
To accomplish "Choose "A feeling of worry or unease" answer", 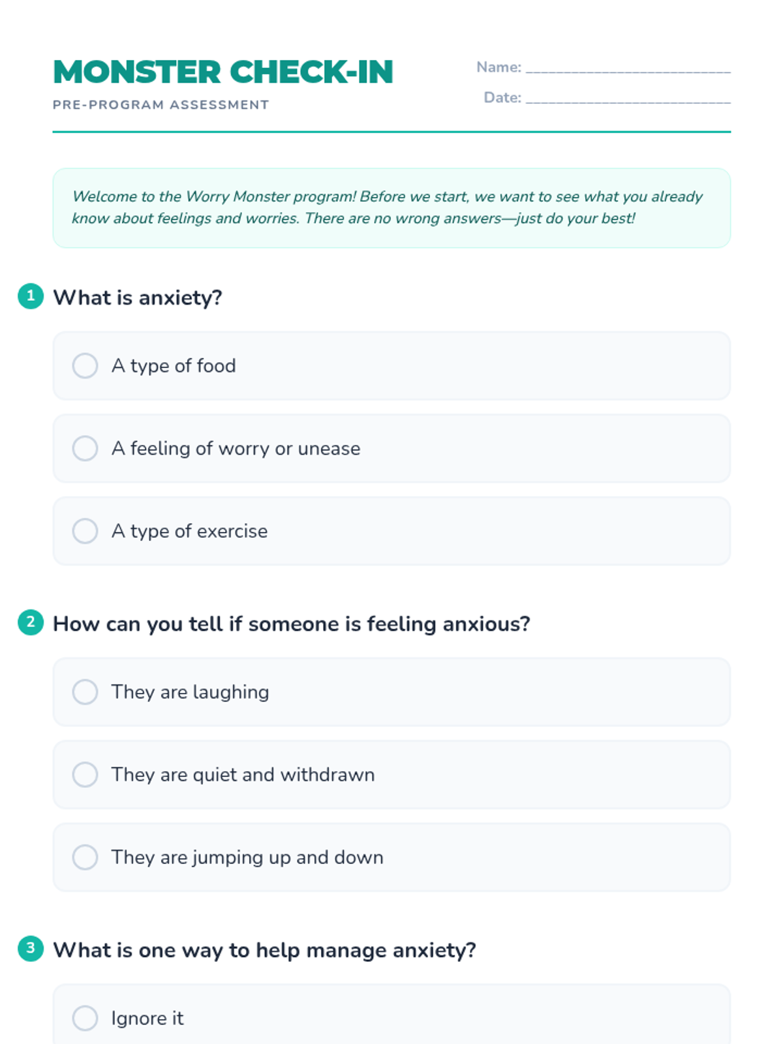I will coord(85,449).
